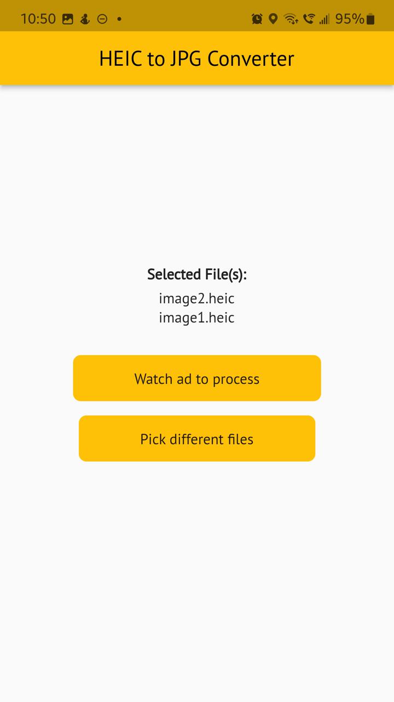
Task: Tap the Do Not Disturb status icon
Action: (x=102, y=19)
